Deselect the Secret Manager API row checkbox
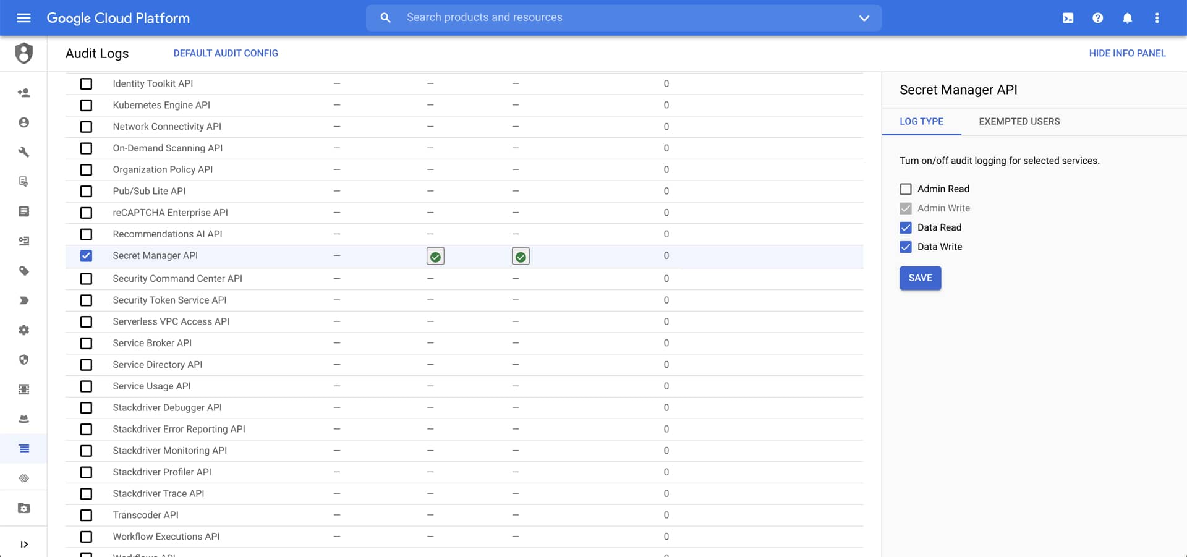The width and height of the screenshot is (1187, 557). 86,256
